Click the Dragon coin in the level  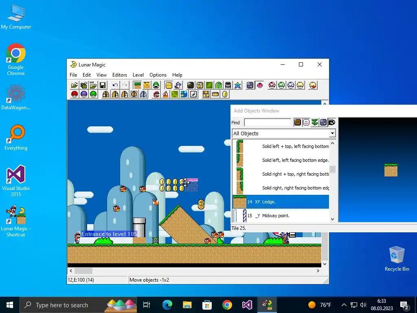(x=201, y=204)
